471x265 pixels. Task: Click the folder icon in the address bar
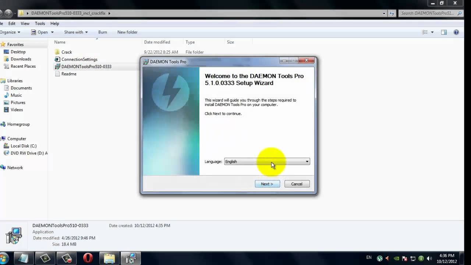pyautogui.click(x=21, y=13)
